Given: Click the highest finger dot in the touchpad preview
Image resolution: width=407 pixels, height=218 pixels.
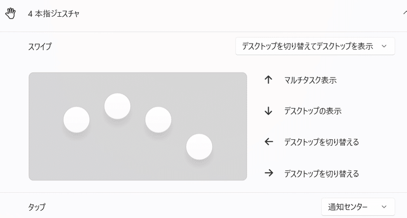Looking at the screenshot, I should [118, 106].
